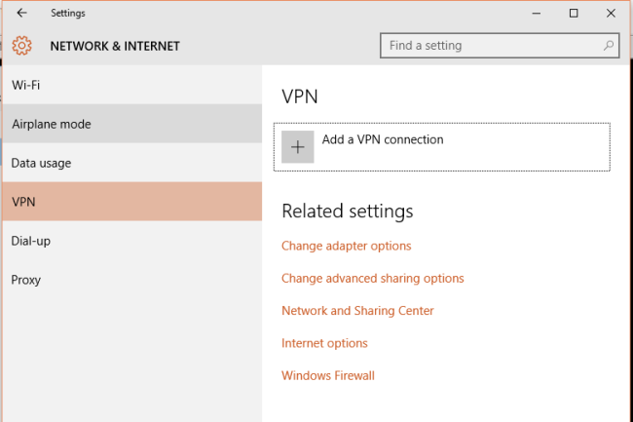
Task: Maximize the Settings window
Action: click(x=574, y=13)
